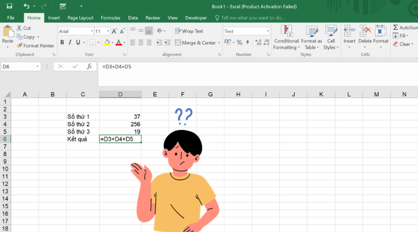
Task: Increase cell indent
Action: coord(167,42)
